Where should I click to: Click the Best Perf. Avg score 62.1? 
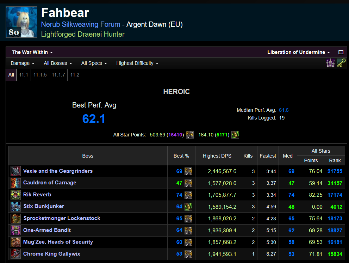pos(94,118)
